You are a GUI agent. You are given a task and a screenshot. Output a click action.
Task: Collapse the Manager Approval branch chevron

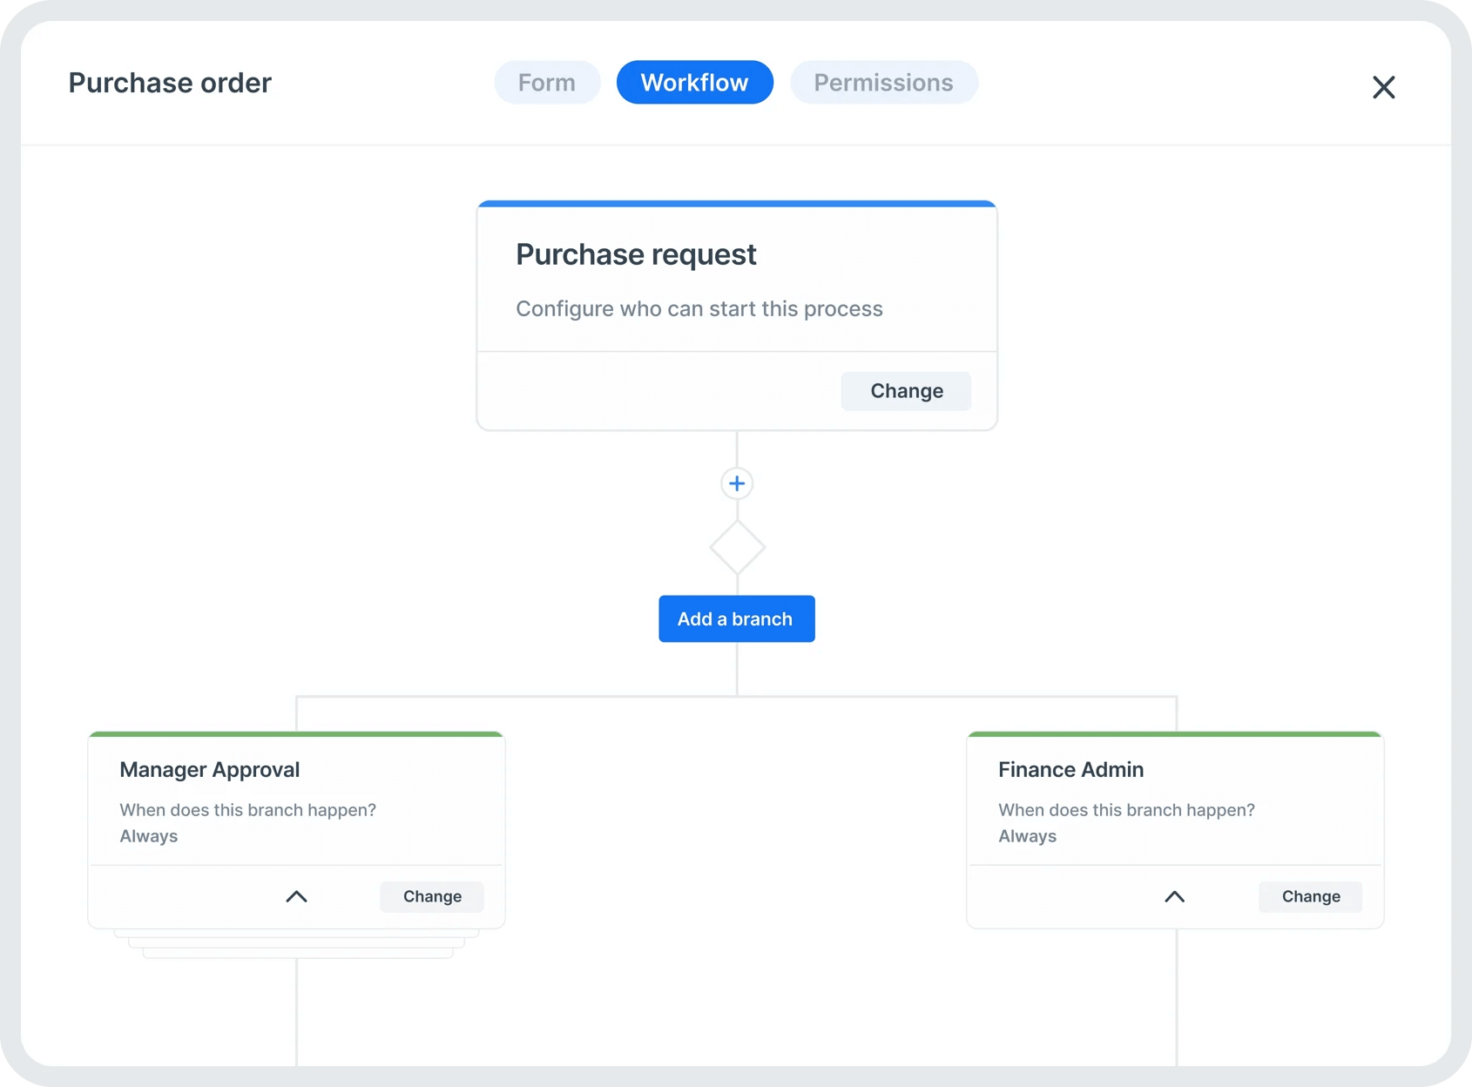tap(296, 896)
